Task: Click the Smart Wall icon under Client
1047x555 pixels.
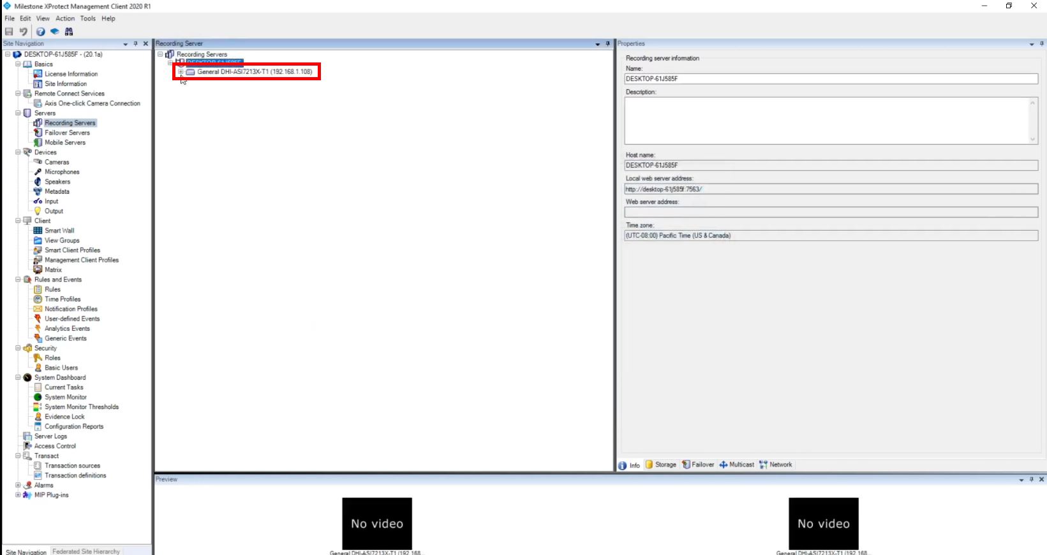Action: pos(38,231)
